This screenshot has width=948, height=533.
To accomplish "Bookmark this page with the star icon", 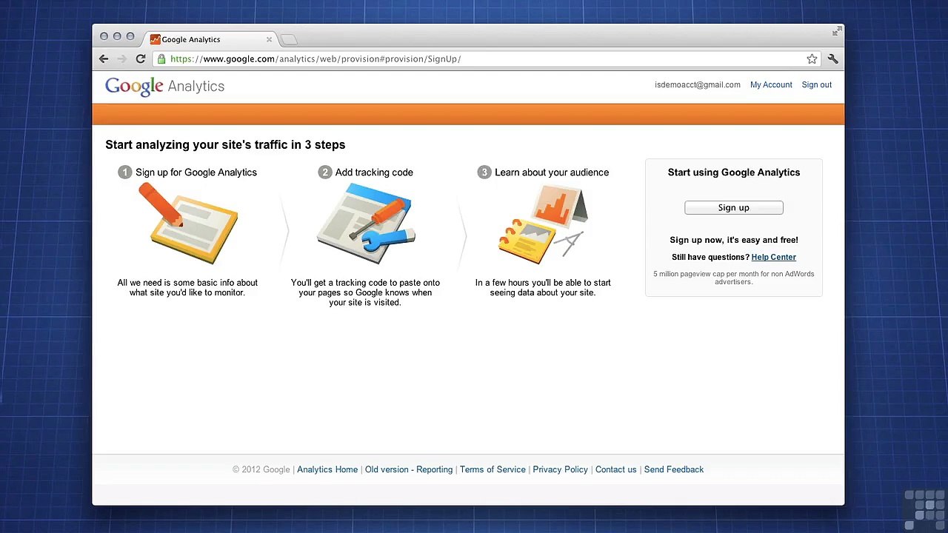I will [812, 58].
